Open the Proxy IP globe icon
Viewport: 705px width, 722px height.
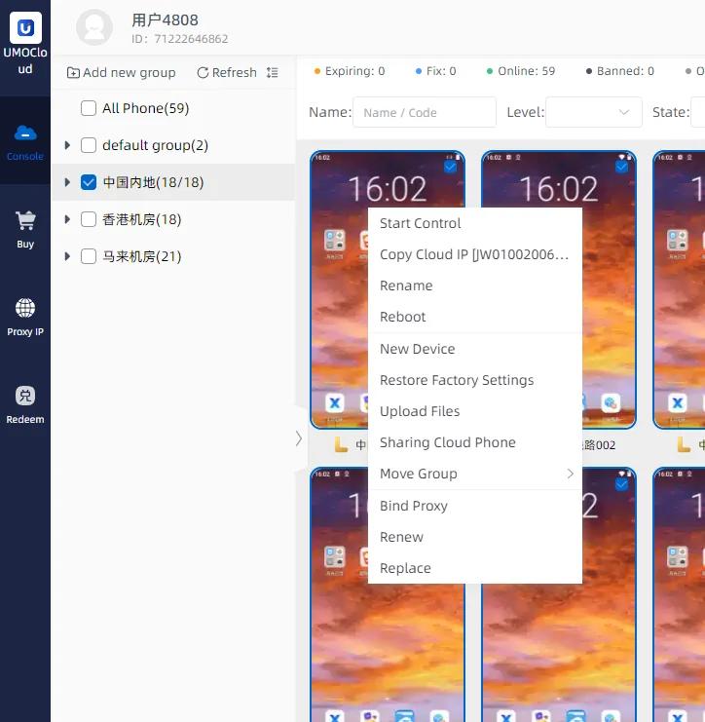click(x=25, y=308)
